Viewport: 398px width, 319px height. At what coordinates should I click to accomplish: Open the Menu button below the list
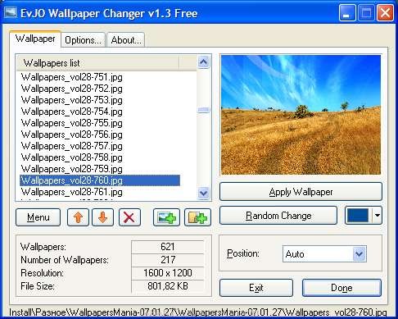click(x=38, y=217)
